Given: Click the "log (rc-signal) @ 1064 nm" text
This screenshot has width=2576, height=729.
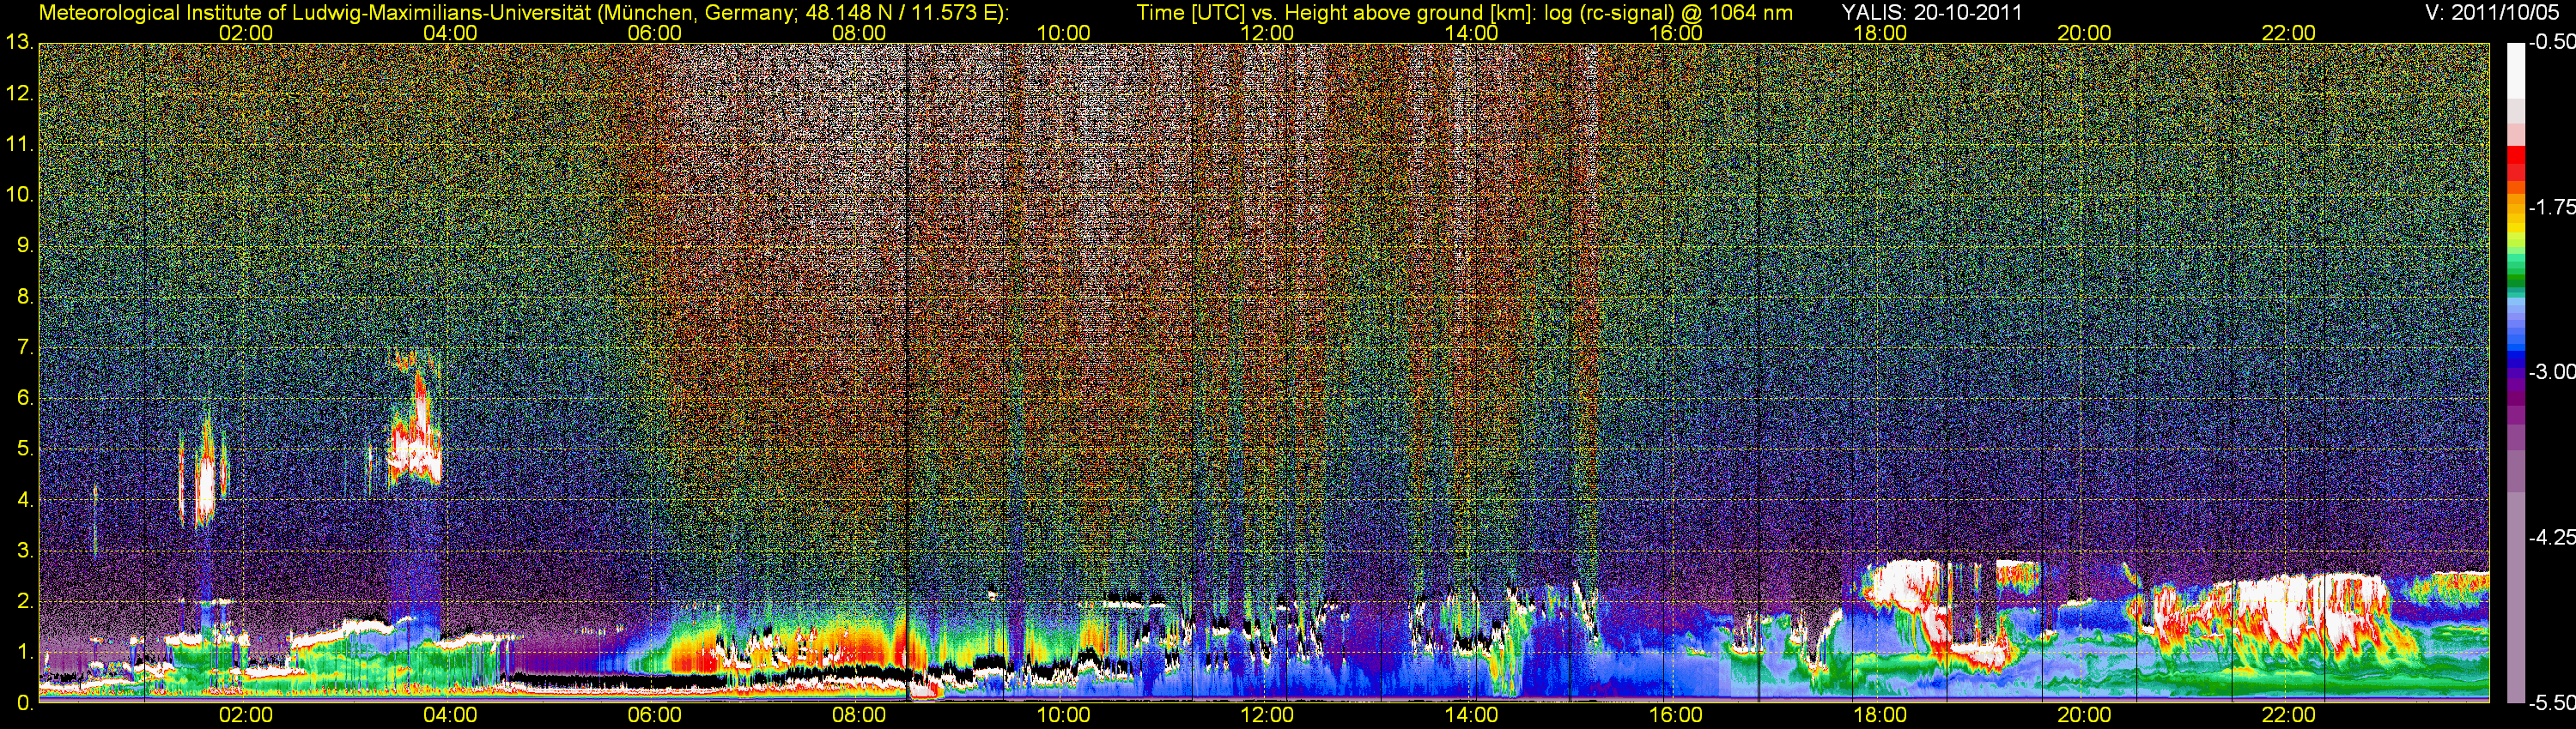Looking at the screenshot, I should click(1668, 12).
